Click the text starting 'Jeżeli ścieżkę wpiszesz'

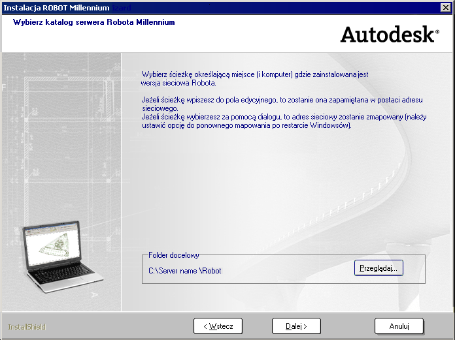(x=282, y=104)
